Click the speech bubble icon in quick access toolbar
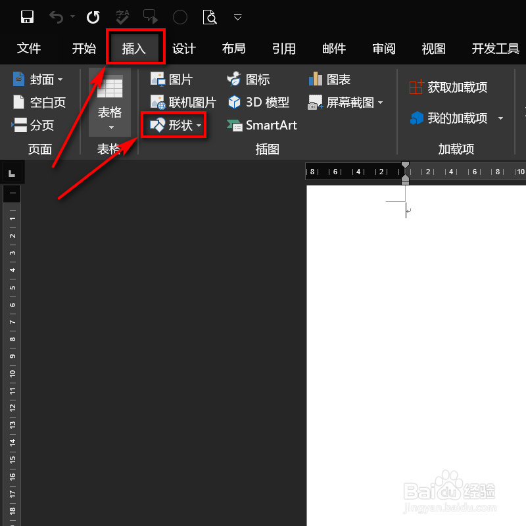The image size is (526, 526). 151,17
